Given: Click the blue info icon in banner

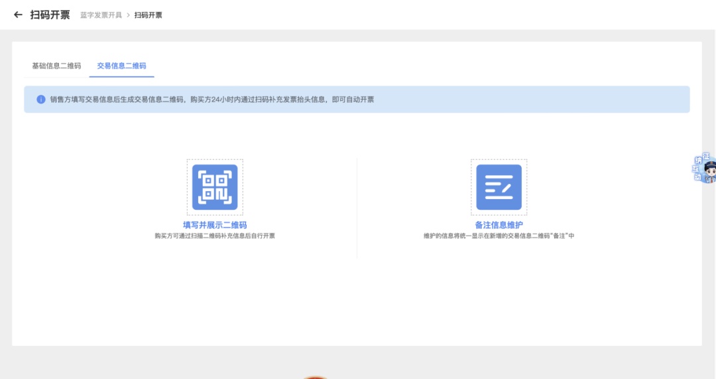Looking at the screenshot, I should point(41,100).
